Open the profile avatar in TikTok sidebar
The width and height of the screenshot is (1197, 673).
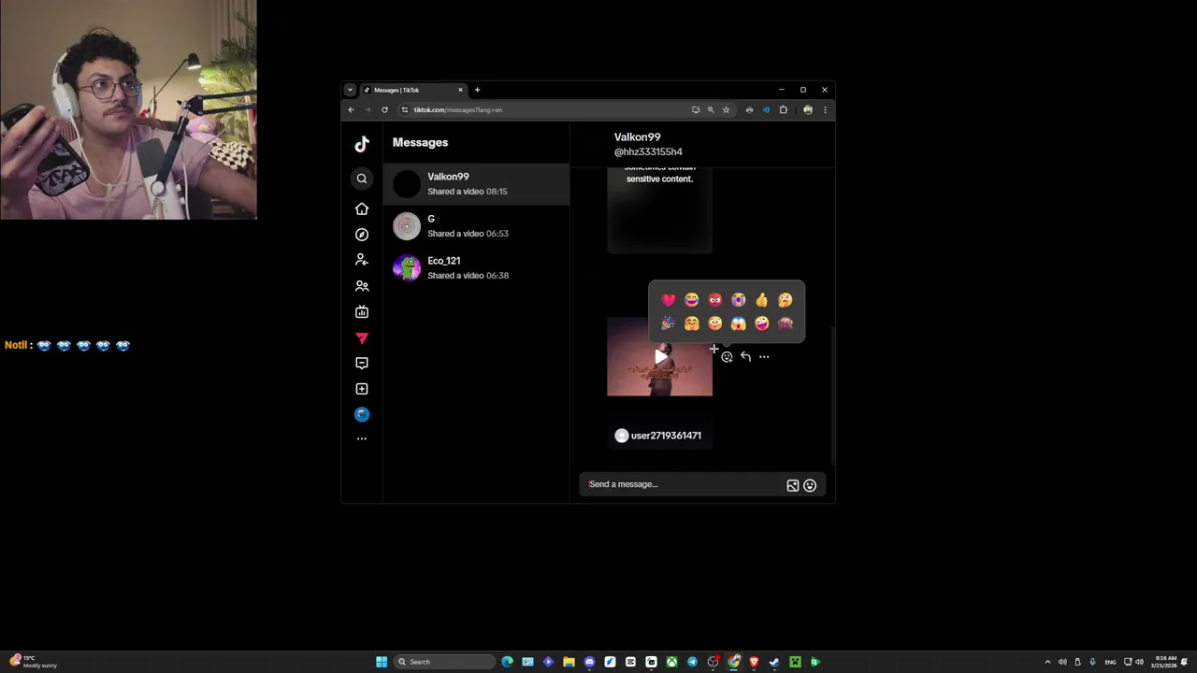point(362,414)
